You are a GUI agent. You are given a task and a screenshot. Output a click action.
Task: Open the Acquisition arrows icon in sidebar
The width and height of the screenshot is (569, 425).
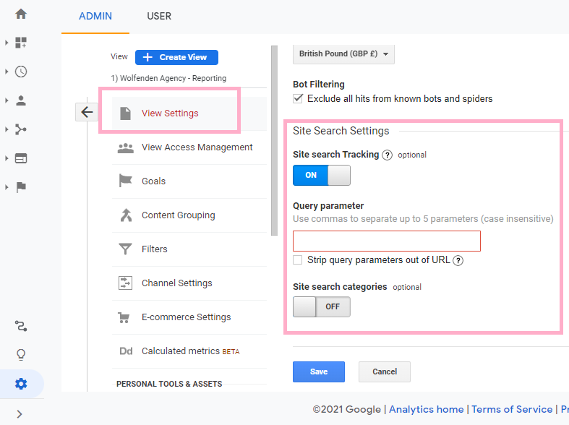(21, 129)
